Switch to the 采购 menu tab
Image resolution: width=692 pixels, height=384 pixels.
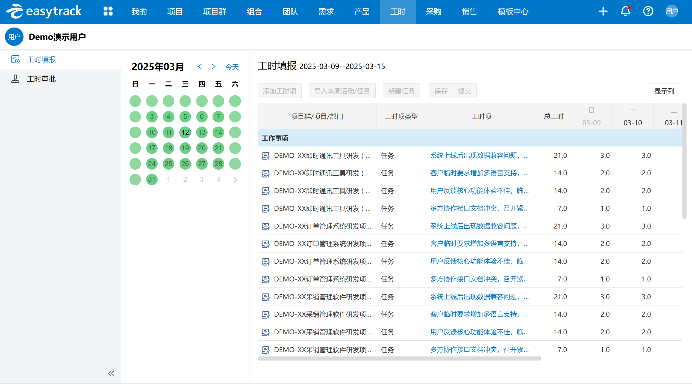434,12
